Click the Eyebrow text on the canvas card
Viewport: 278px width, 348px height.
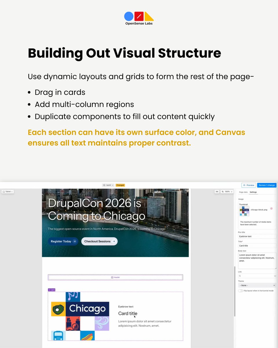[126, 307]
